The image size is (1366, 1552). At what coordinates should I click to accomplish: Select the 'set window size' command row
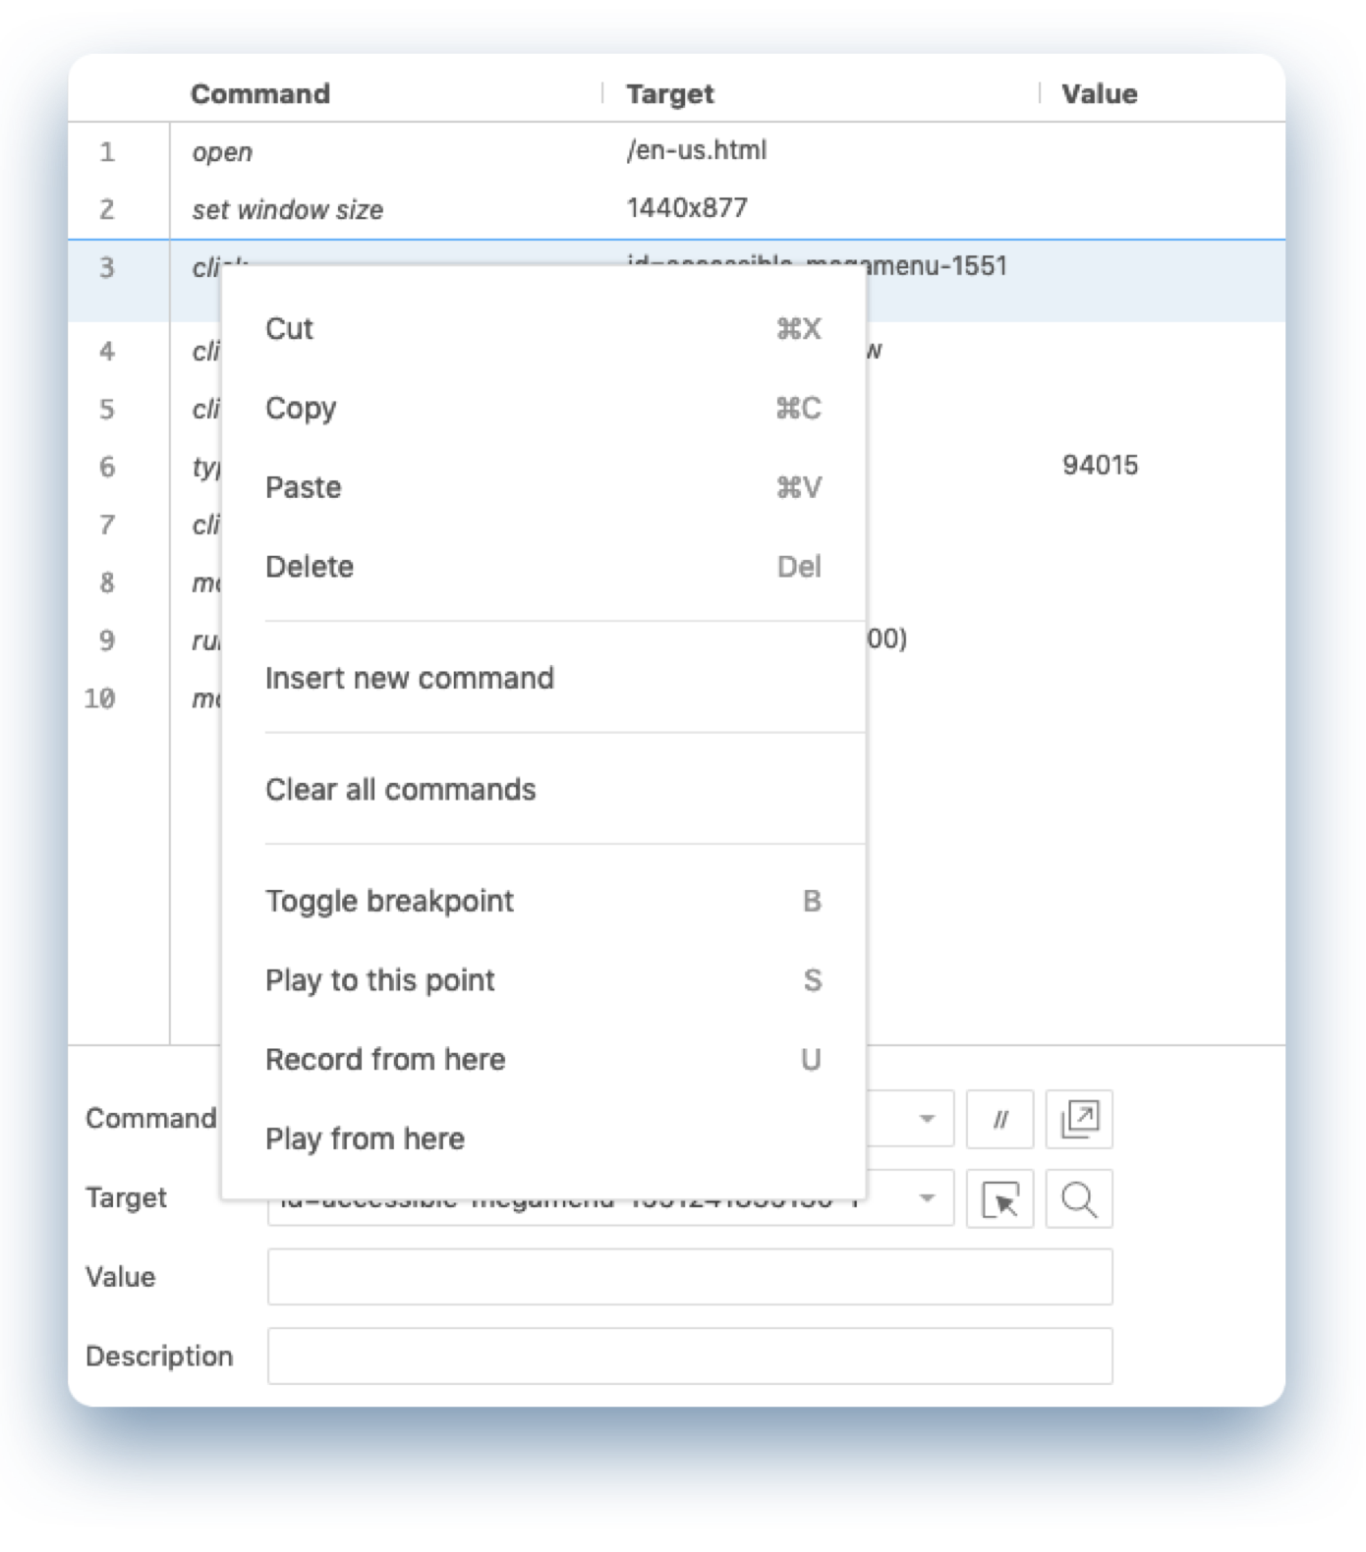[x=676, y=209]
